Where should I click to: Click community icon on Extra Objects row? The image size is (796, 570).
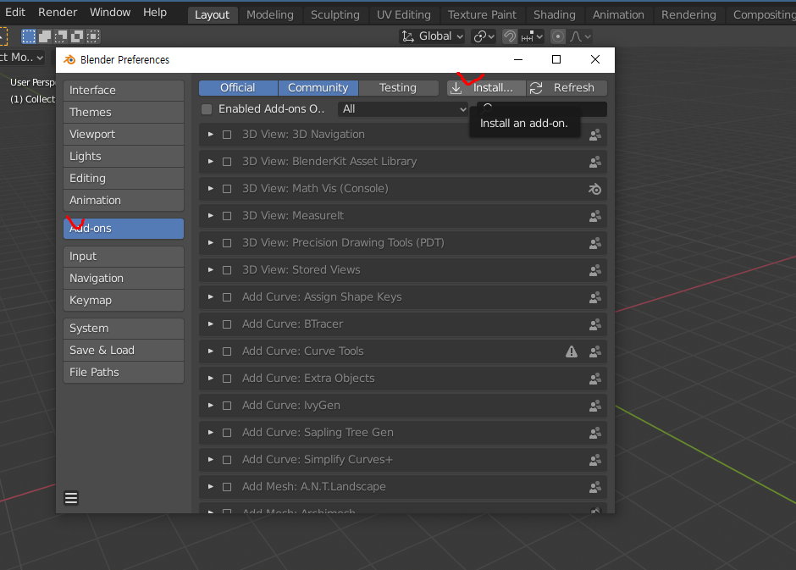[x=595, y=379]
